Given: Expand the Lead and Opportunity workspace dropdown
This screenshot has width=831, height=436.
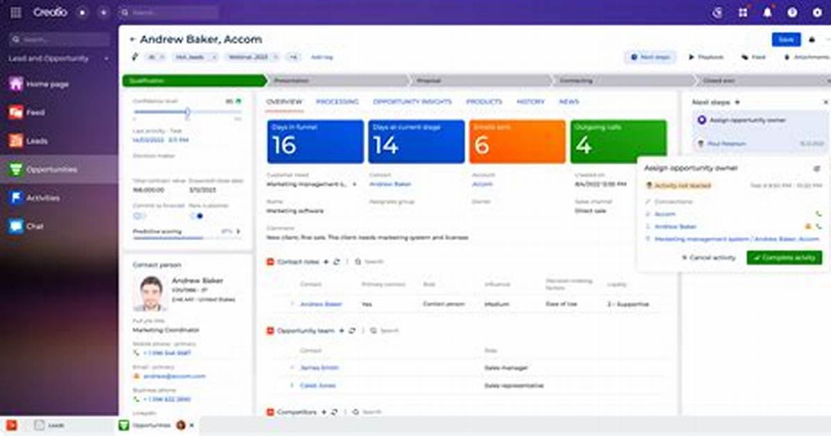Looking at the screenshot, I should point(106,59).
